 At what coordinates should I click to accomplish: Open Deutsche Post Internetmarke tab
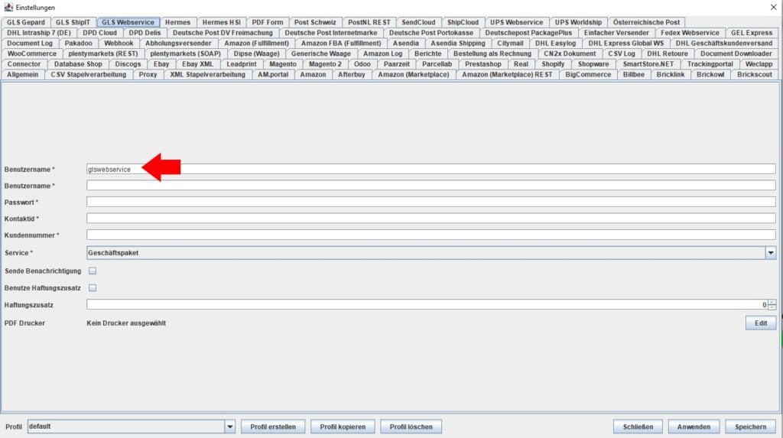(331, 33)
